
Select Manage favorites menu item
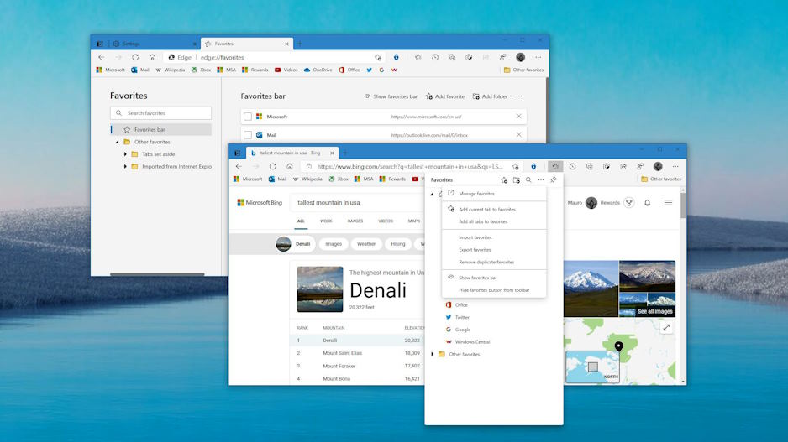tap(494, 194)
